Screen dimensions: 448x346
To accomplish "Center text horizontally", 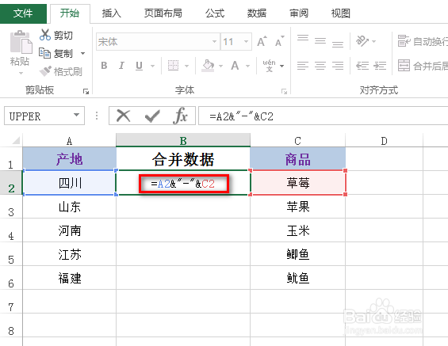I will click(x=320, y=66).
